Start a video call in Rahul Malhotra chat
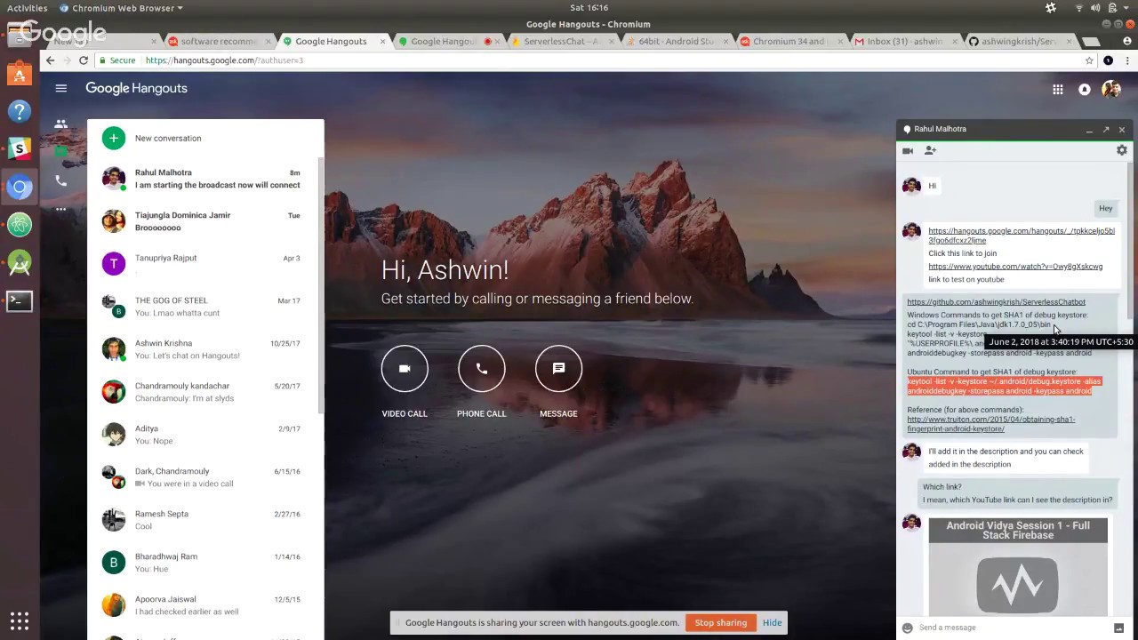 tap(908, 151)
